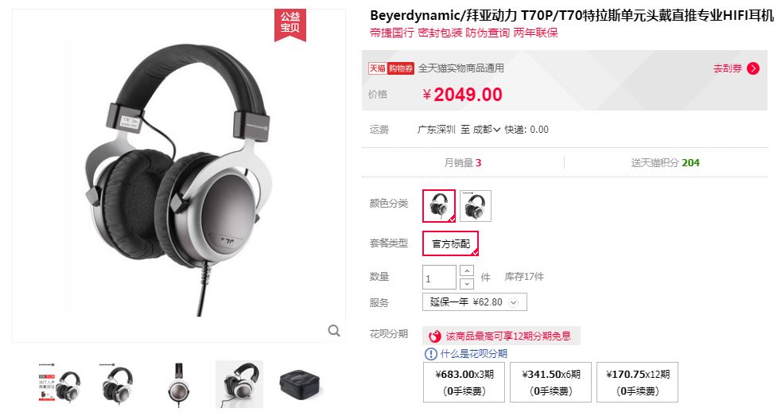This screenshot has width=781, height=420.
Task: Select the second headphone color option
Action: coord(475,206)
